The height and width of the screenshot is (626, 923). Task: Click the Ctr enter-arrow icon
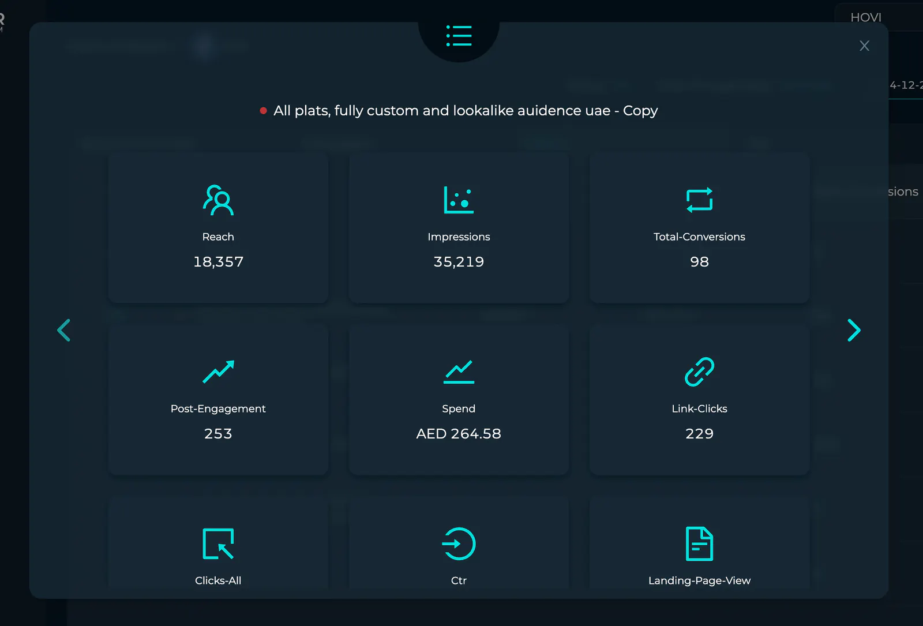click(459, 543)
